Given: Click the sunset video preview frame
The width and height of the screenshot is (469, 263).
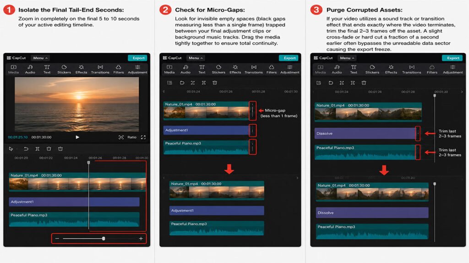Looking at the screenshot, I should tap(76, 105).
